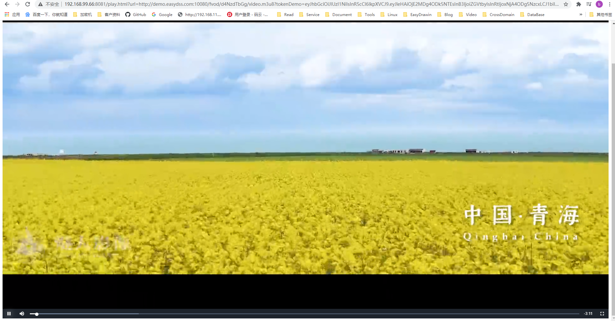
Task: Toggle fullscreen video mode
Action: 602,314
